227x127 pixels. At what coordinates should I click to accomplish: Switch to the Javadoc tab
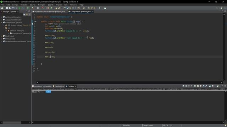point(48,86)
